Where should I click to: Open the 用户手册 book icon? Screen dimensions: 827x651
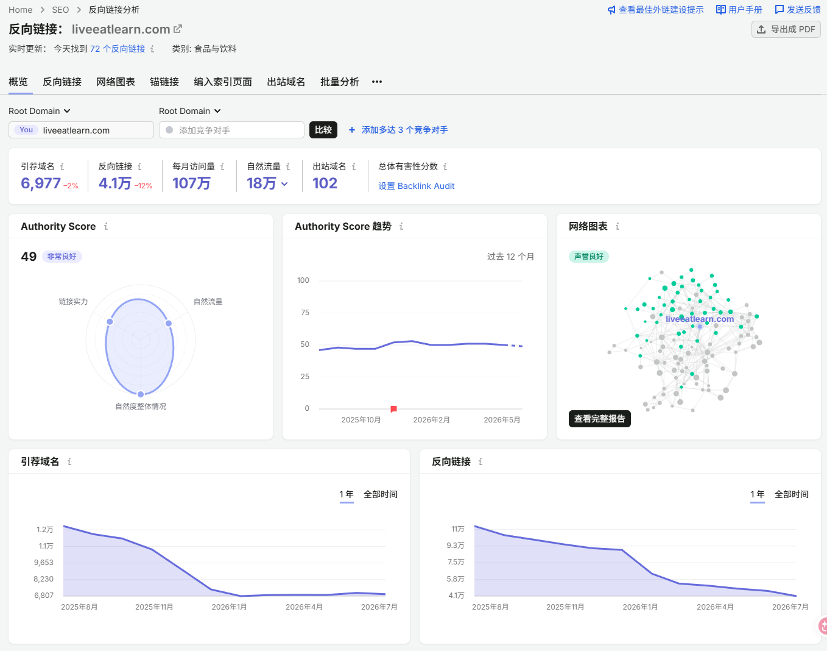(x=721, y=10)
